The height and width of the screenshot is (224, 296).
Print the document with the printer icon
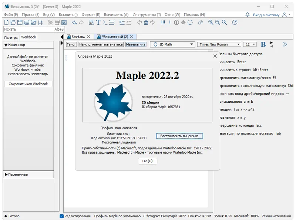(x=26, y=23)
